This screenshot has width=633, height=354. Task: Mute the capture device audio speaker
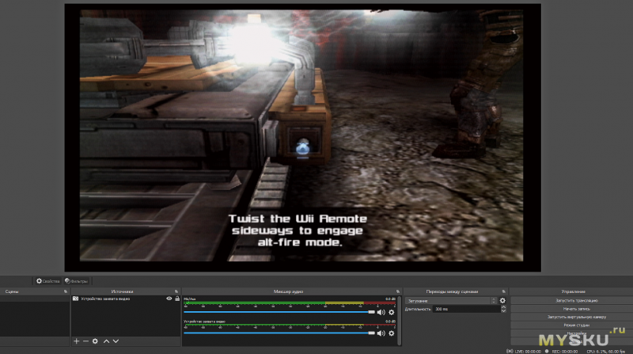381,333
